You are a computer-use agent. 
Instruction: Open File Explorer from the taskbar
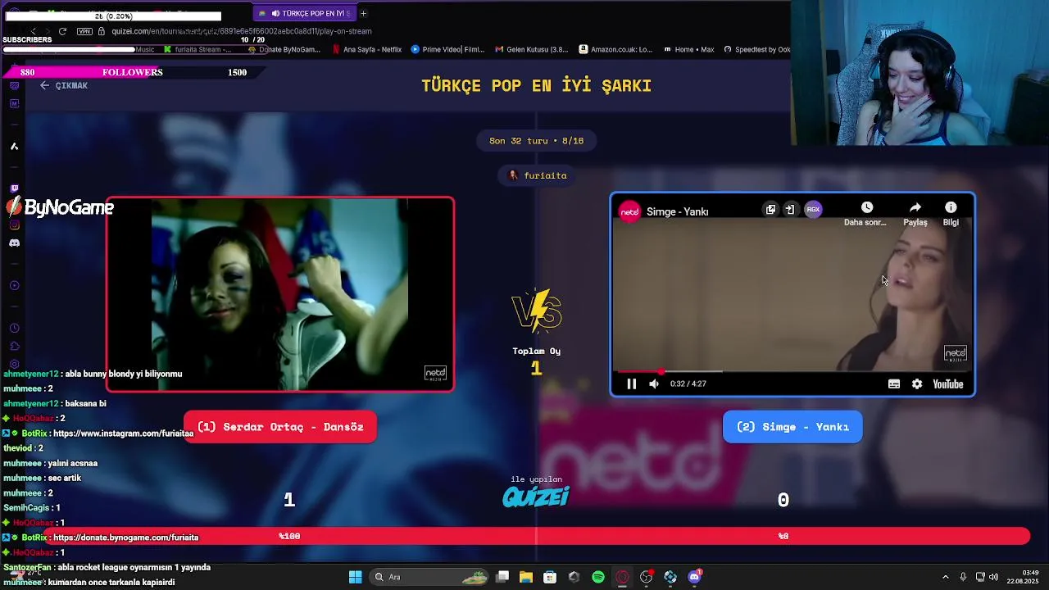[x=526, y=577]
